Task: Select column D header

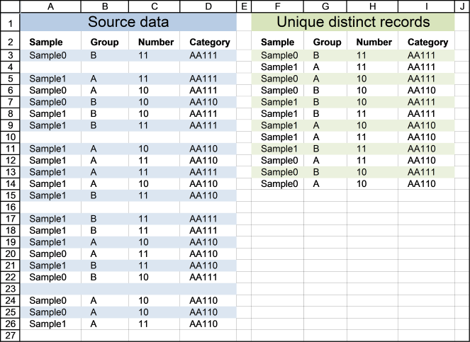Action: tap(208, 6)
